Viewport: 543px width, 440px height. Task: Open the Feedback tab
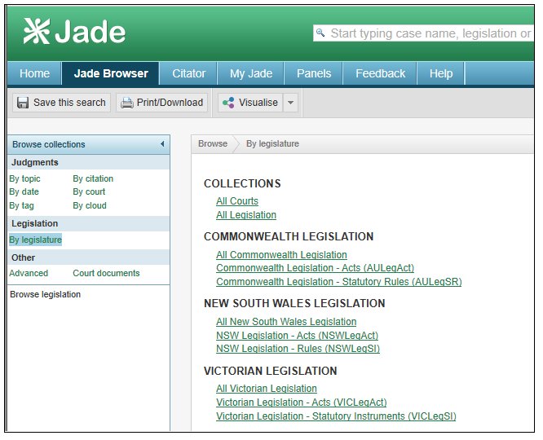(380, 73)
